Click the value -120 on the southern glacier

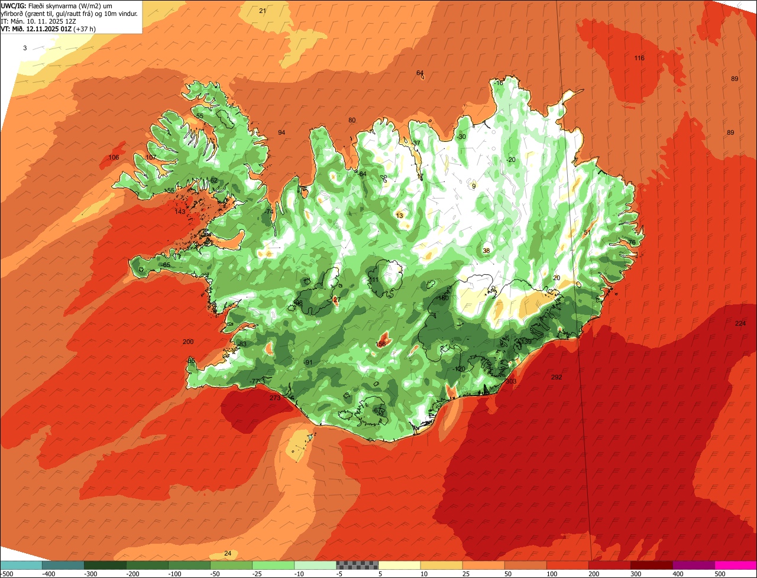pyautogui.click(x=460, y=369)
